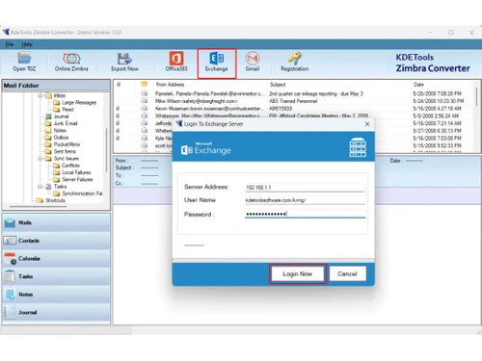The width and height of the screenshot is (482, 361).
Task: Focus the Password field
Action: click(305, 214)
